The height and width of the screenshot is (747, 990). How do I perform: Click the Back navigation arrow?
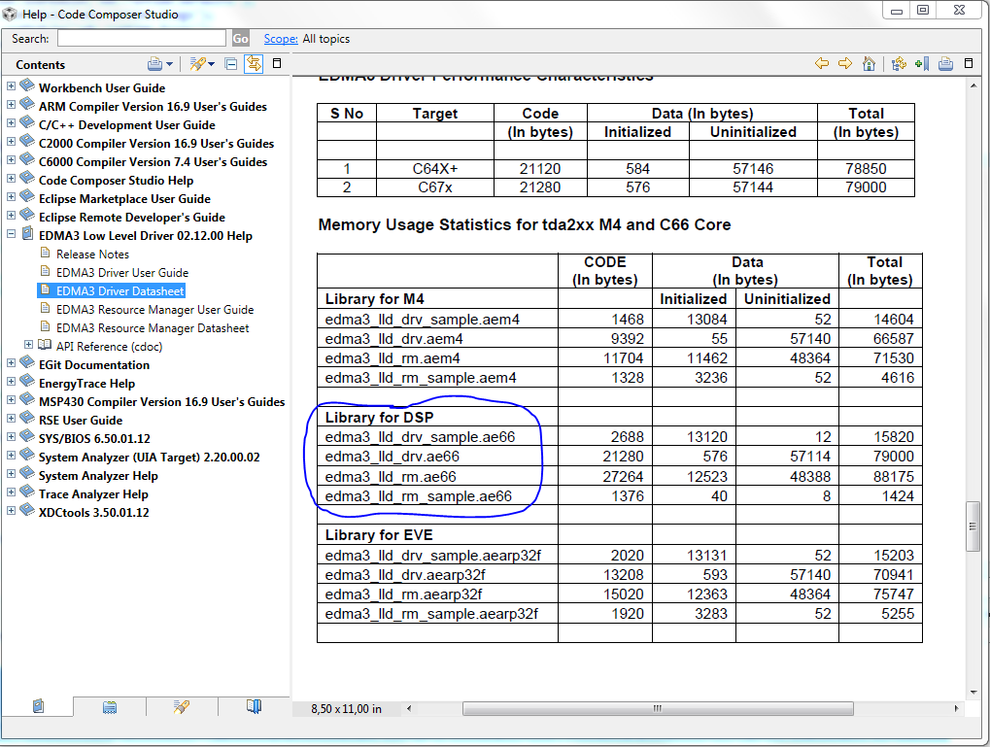(823, 63)
